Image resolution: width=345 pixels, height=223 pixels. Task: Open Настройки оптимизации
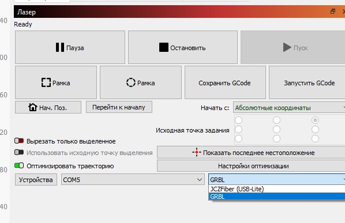pyautogui.click(x=251, y=166)
